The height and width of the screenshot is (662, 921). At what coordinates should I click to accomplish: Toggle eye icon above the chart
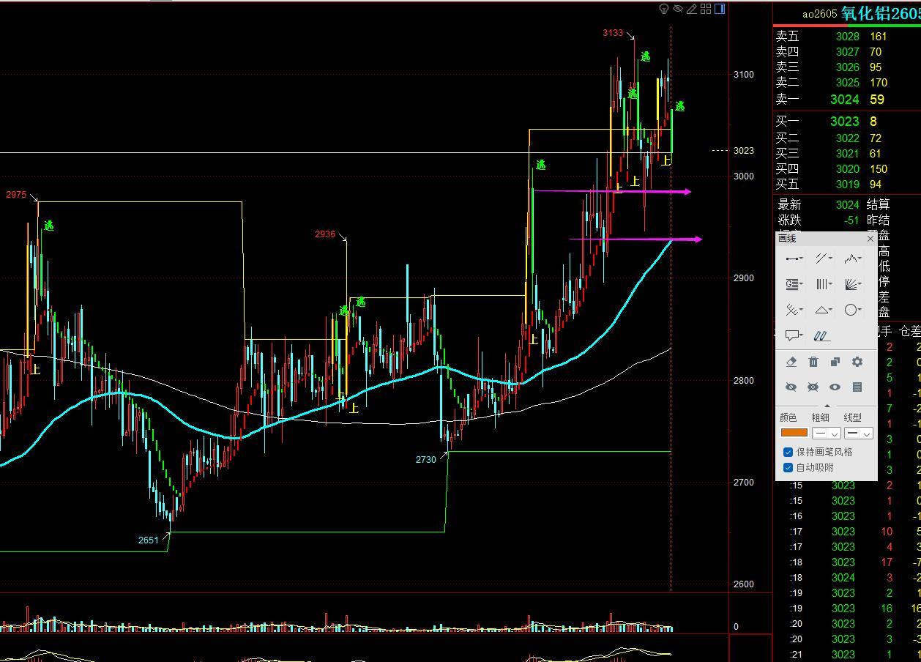678,9
